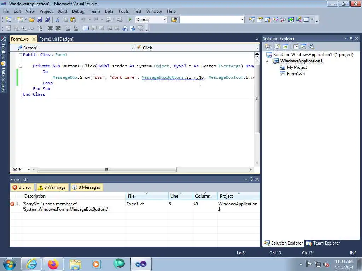Viewport: 362px width, 271px height.
Task: Paste from clipboard toolbar icon
Action: 73,20
